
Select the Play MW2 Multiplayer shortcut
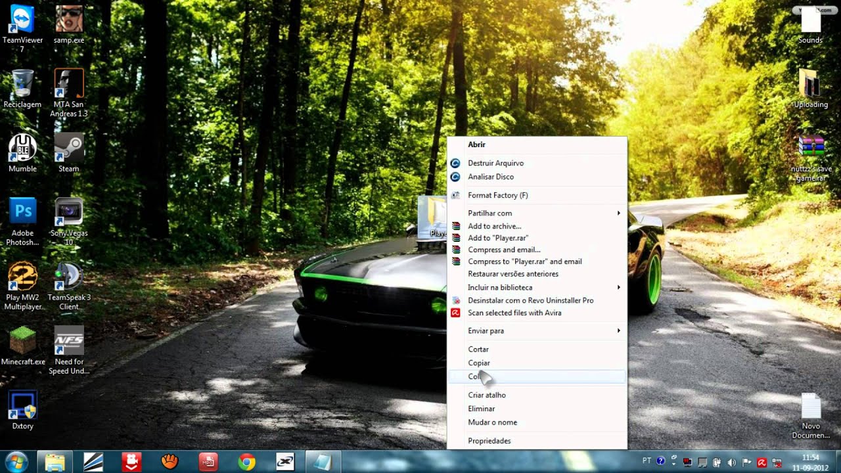coord(22,286)
